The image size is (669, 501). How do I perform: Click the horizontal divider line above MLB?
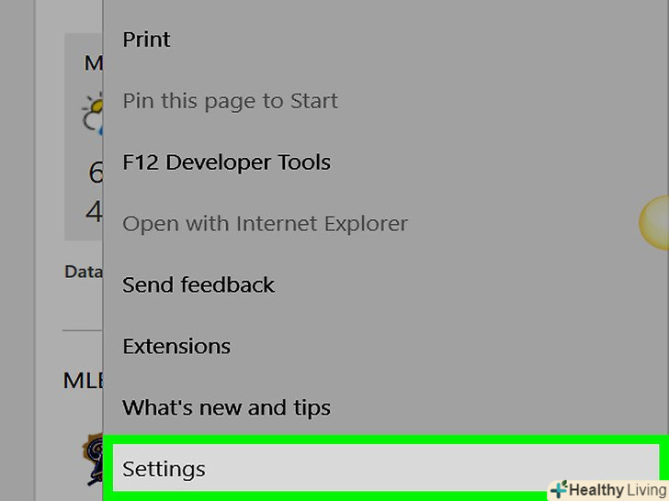coord(83,330)
